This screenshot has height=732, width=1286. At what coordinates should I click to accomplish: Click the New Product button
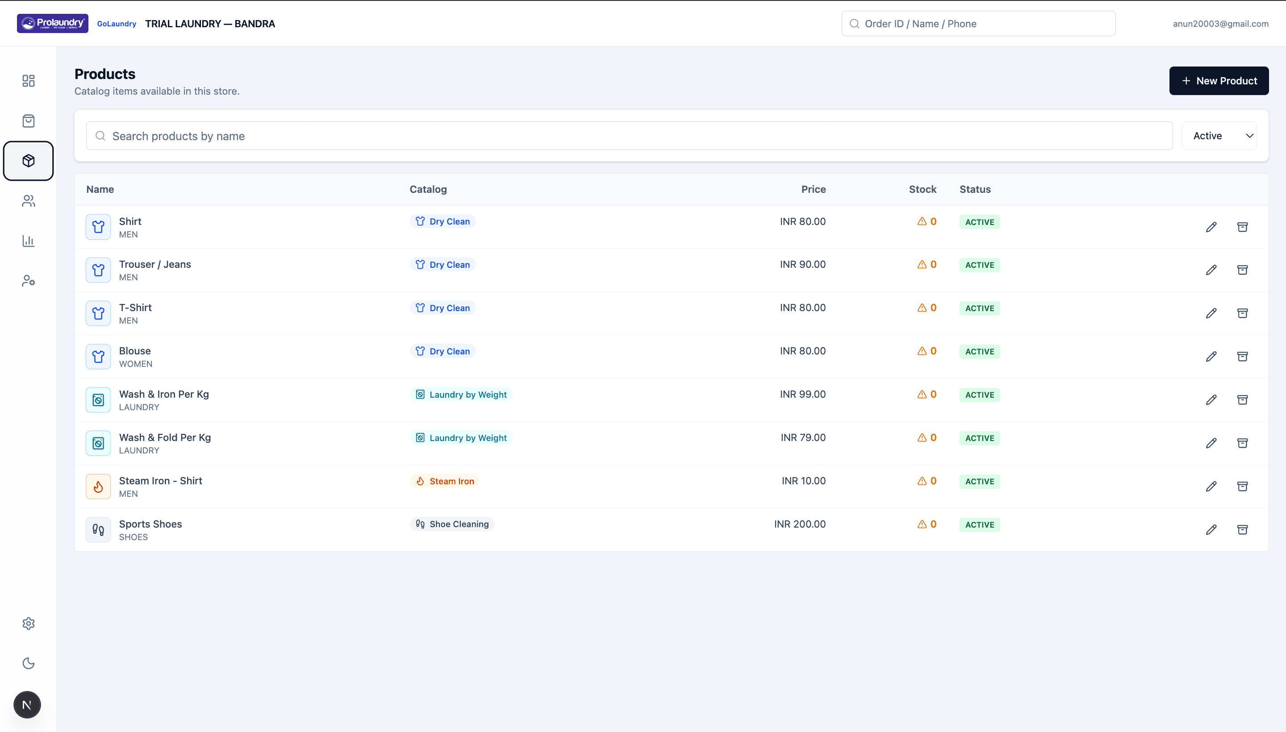point(1219,81)
